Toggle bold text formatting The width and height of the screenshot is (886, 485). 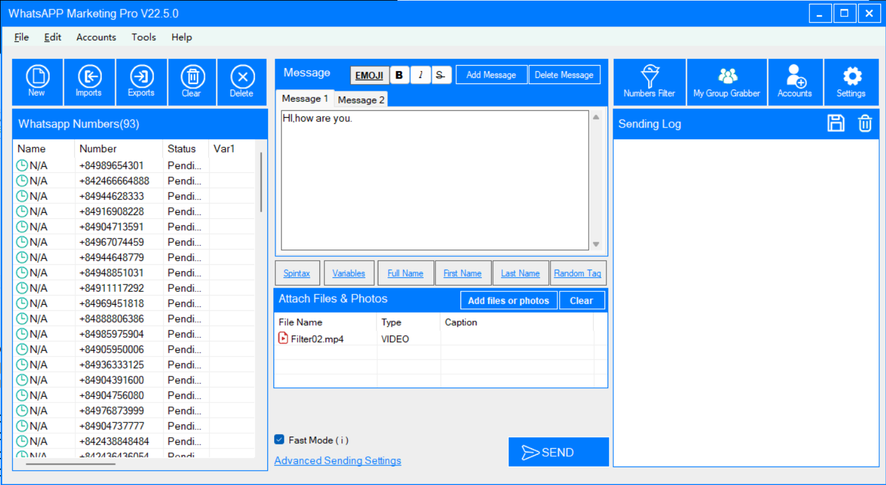click(399, 75)
